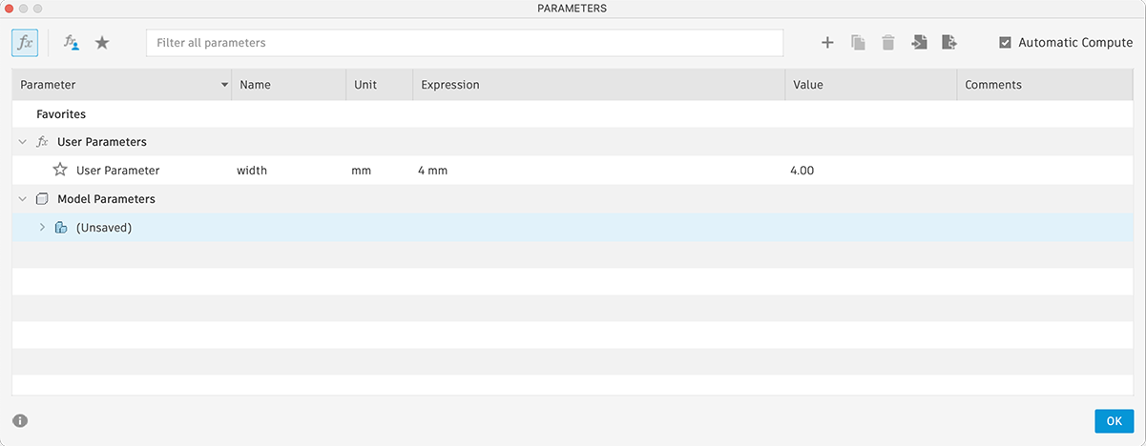Screen dimensions: 1146x446
Task: Collapse the Model Parameters group
Action: [22, 199]
